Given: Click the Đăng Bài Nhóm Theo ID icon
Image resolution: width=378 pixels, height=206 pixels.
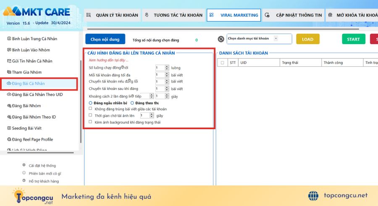Looking at the screenshot, I should (x=9, y=117).
